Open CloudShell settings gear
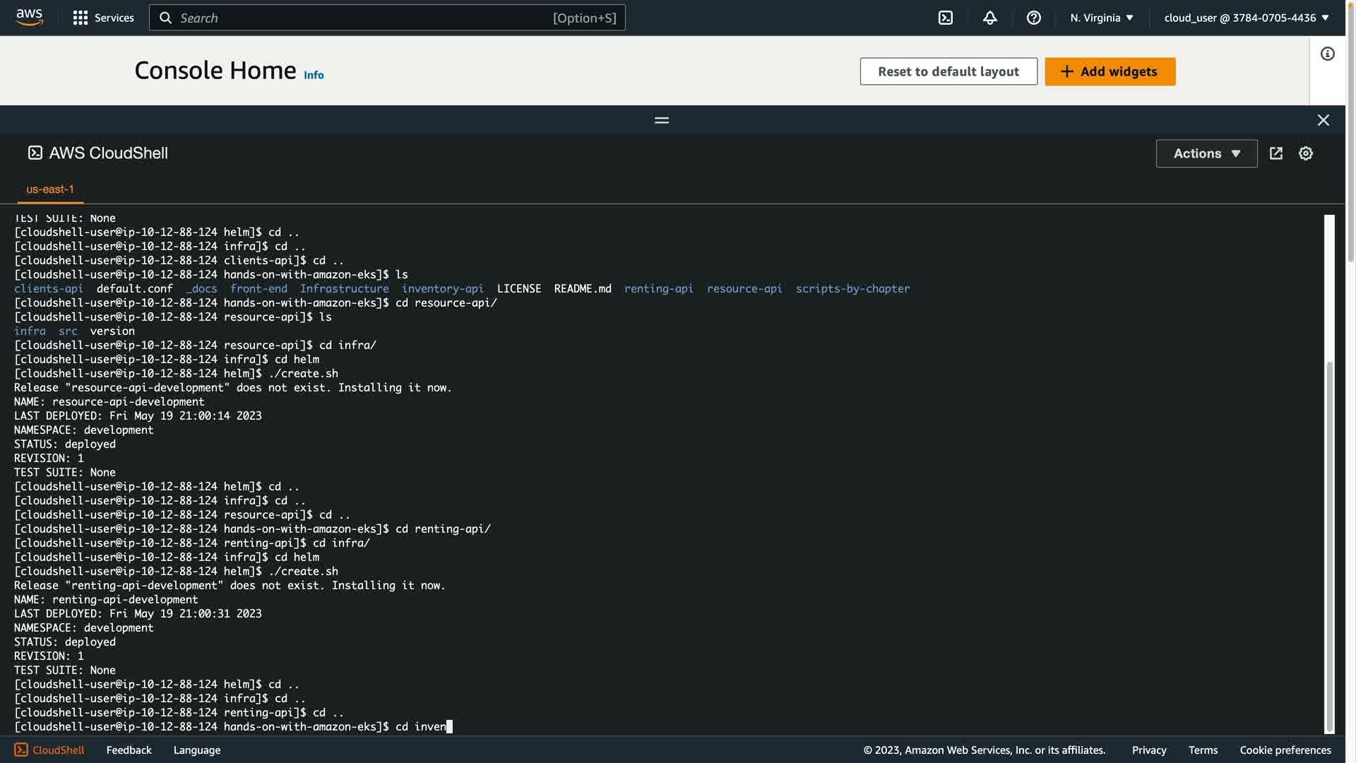This screenshot has width=1356, height=763. pyautogui.click(x=1305, y=153)
